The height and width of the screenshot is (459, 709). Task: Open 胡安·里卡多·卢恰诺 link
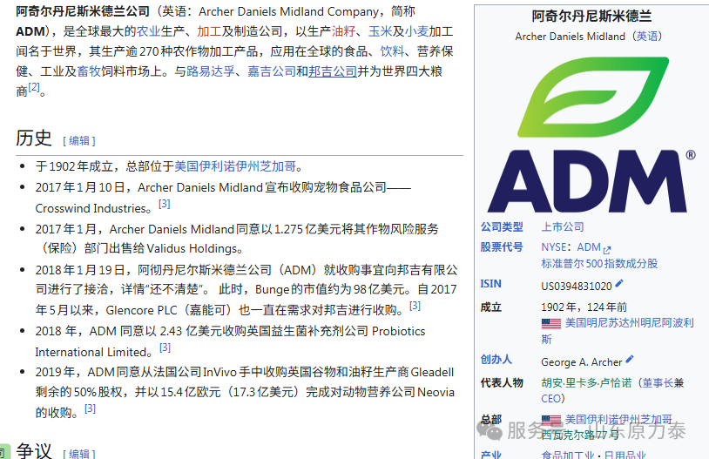click(x=586, y=383)
